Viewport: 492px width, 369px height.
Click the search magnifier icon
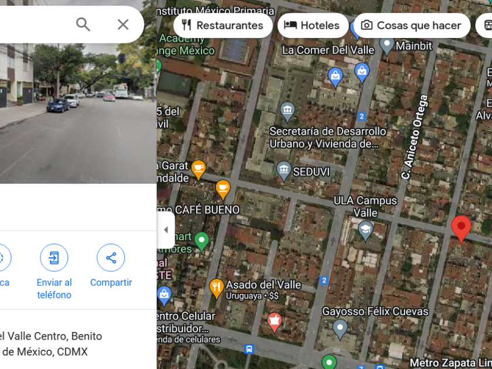(x=83, y=25)
